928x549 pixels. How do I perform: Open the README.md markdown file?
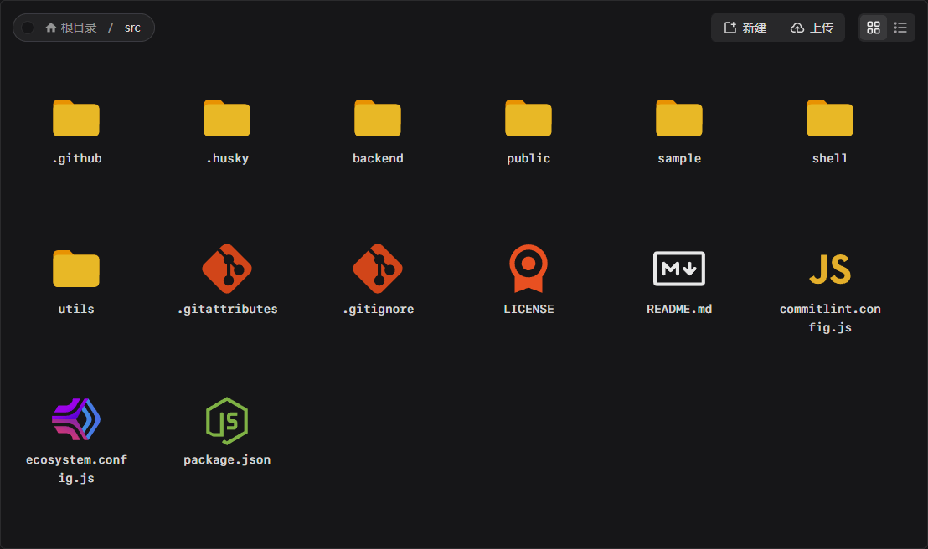[679, 269]
